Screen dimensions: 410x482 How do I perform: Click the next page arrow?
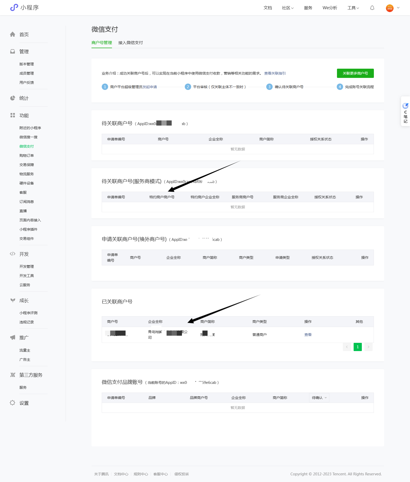coord(368,347)
